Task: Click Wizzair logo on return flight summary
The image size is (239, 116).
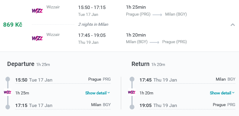Action: coord(37,38)
